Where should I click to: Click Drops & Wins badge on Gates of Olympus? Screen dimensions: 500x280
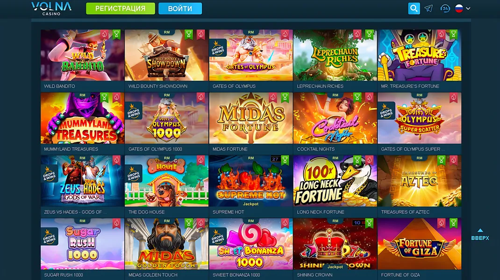pyautogui.click(x=218, y=48)
